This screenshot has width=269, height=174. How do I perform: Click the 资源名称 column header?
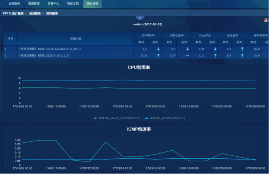[76, 38]
